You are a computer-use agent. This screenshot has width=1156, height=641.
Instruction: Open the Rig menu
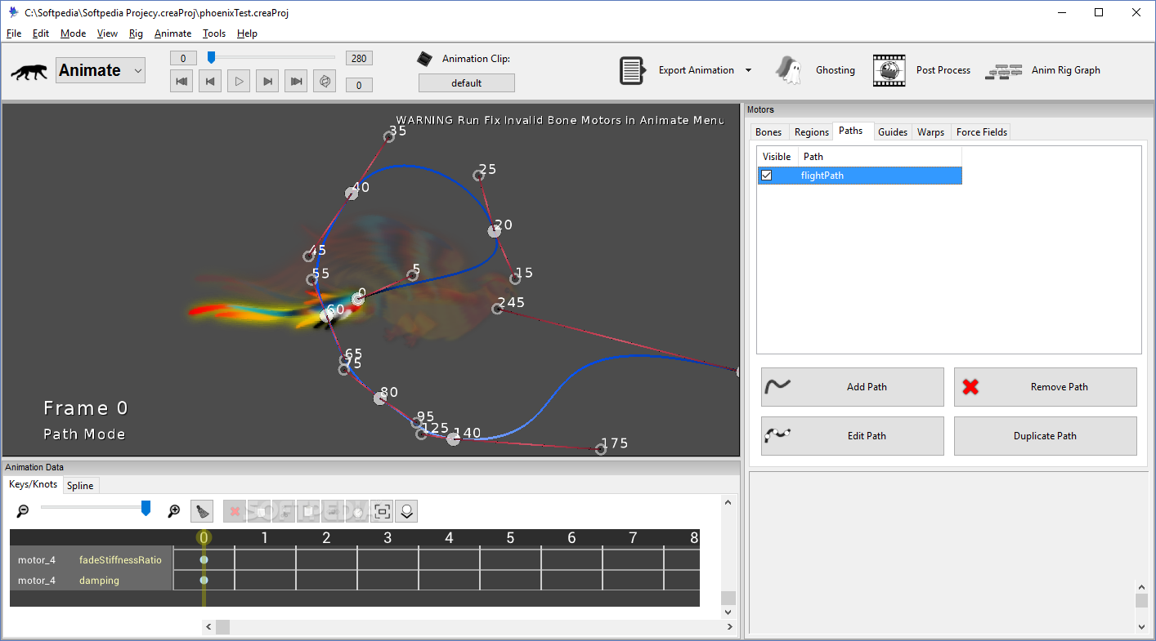click(136, 33)
